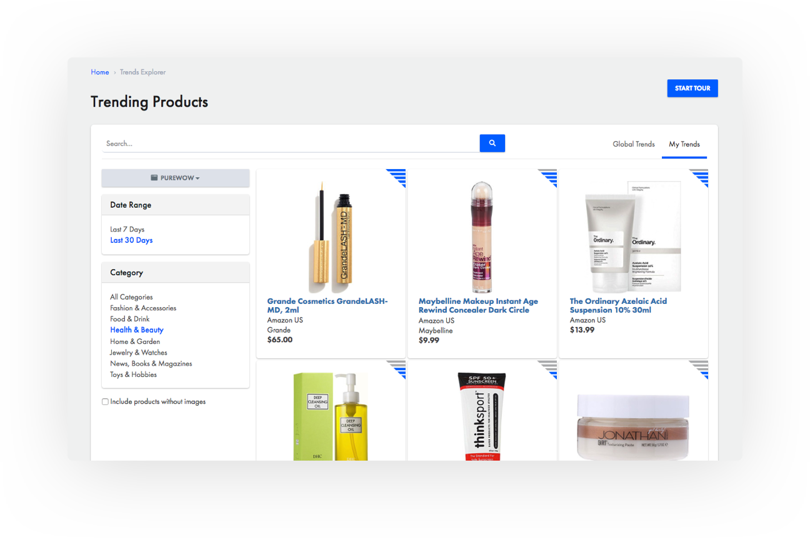Filter by News, Books & Magazines category
This screenshot has width=810, height=538.
coord(151,364)
